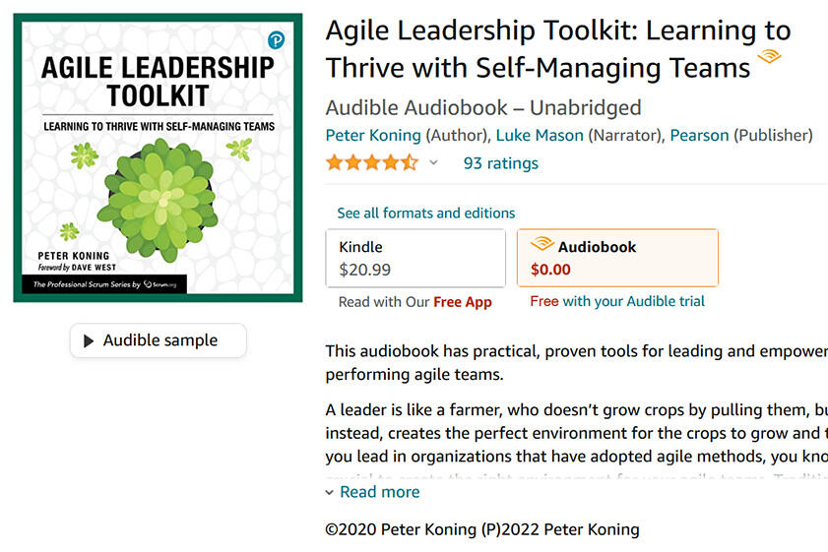Click the Audible logo beside the book title
The image size is (828, 552).
pyautogui.click(x=769, y=57)
